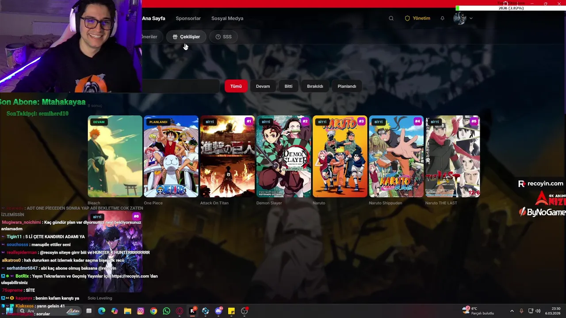The image size is (566, 318).
Task: Switch to the SSS tab
Action: (224, 37)
